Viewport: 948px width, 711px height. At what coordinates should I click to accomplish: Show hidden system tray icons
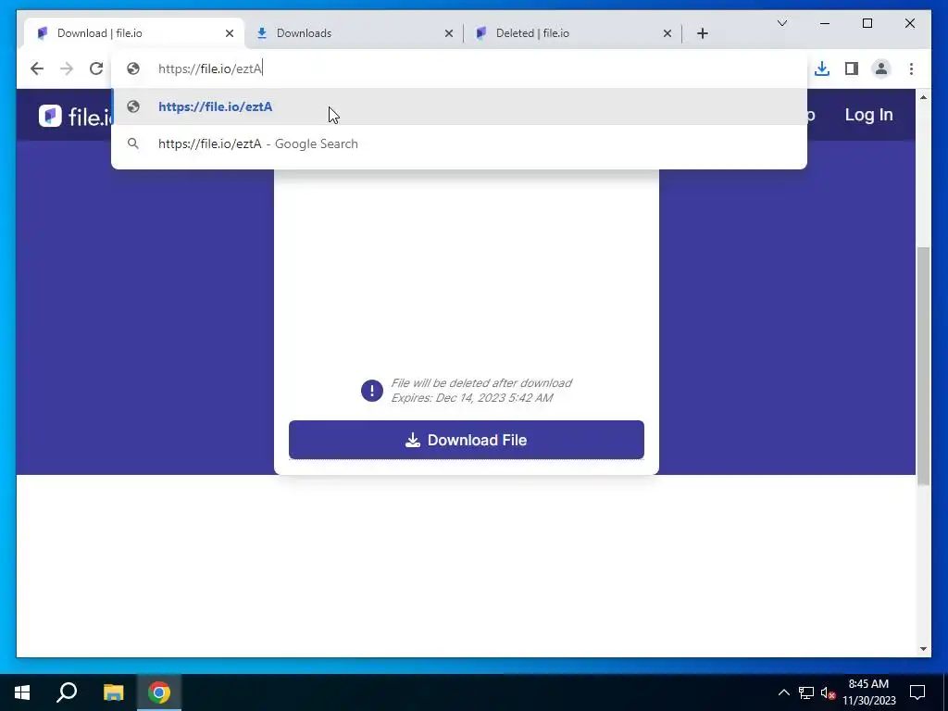point(783,692)
